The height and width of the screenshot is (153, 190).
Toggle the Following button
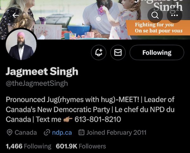[157, 53]
